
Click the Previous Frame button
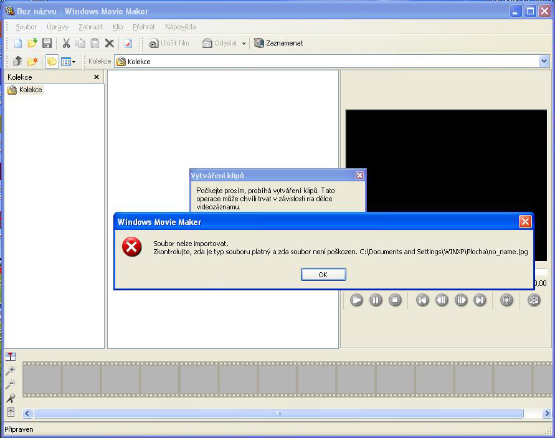(x=442, y=300)
